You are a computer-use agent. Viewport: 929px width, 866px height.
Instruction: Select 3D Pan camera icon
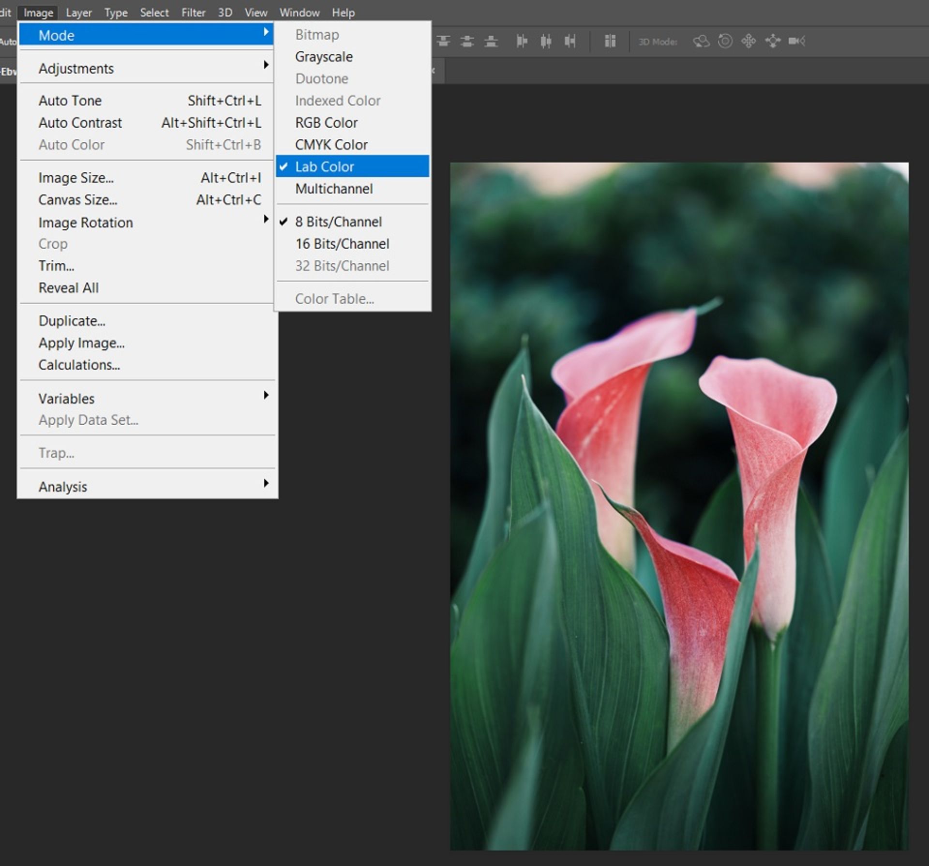click(x=749, y=41)
